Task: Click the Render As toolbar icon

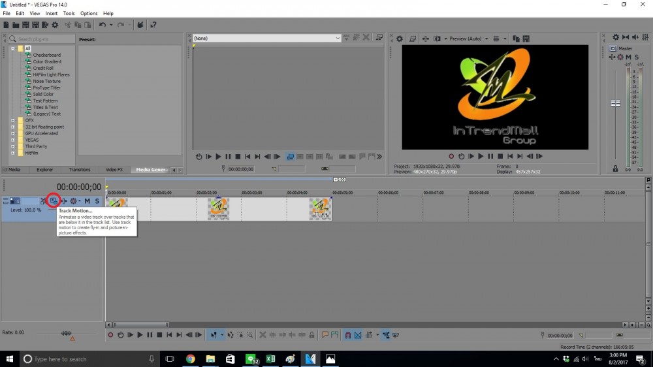Action: 45,25
